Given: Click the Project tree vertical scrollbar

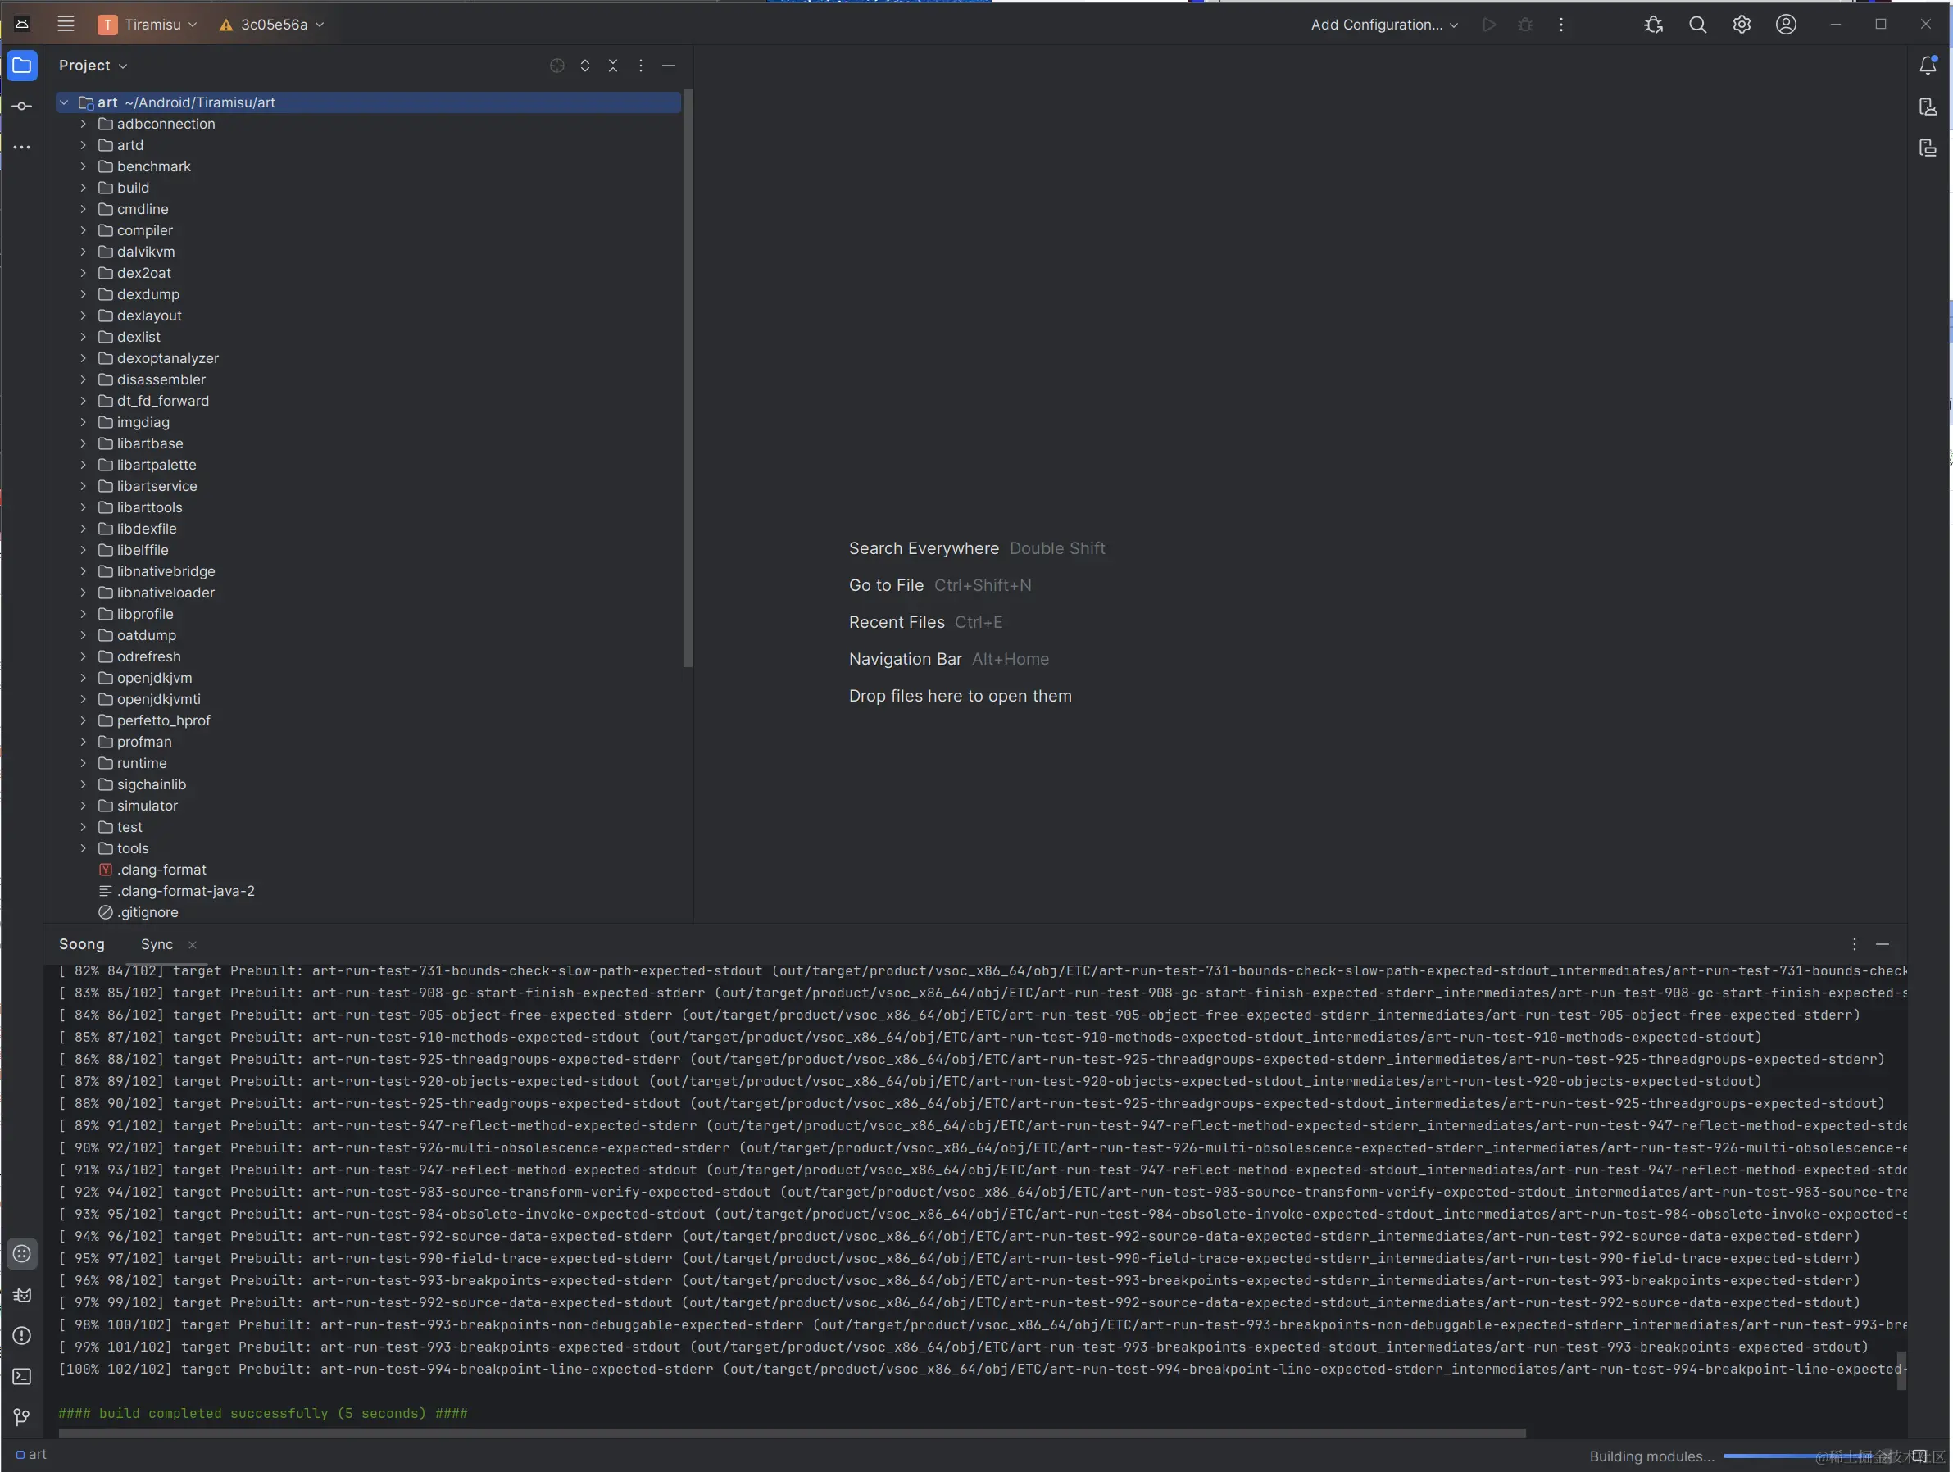Looking at the screenshot, I should click(687, 378).
